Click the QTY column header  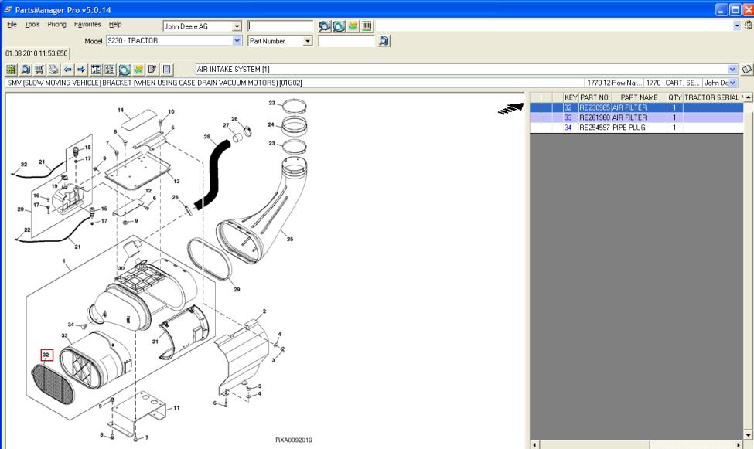(x=674, y=97)
